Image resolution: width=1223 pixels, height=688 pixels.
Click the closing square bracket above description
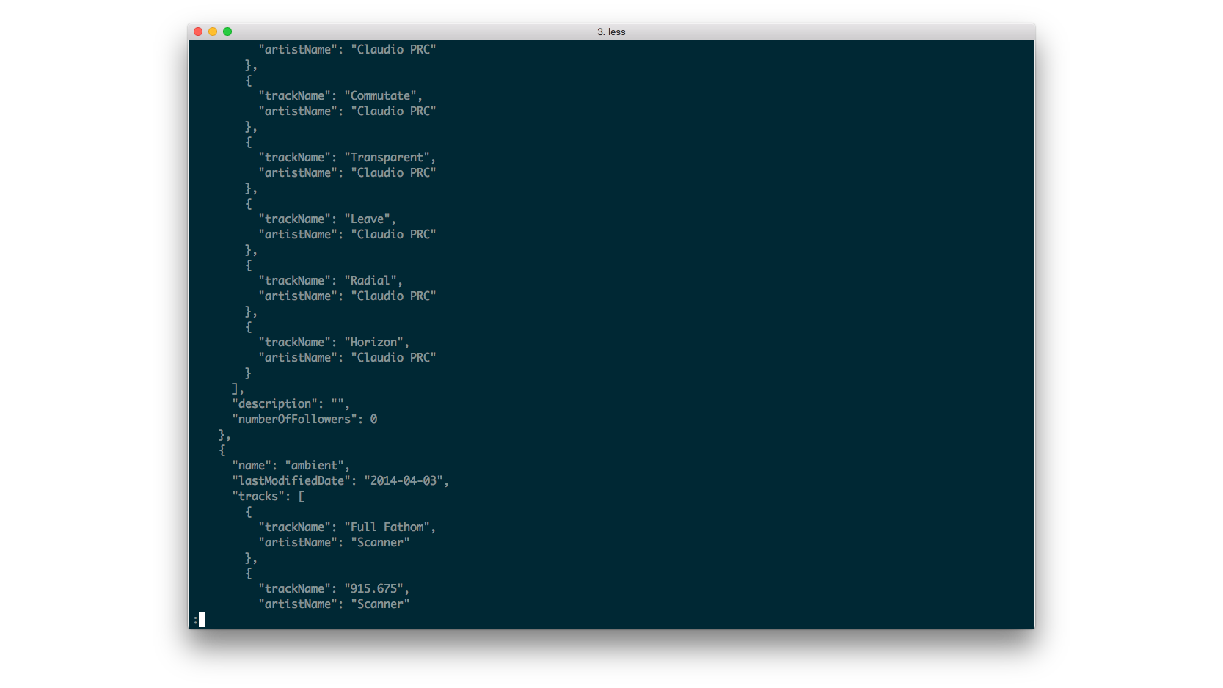(235, 389)
